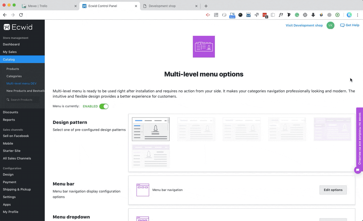Image resolution: width=363 pixels, height=221 pixels.
Task: Click the Menu bar navigation purple icon
Action: [x=143, y=190]
